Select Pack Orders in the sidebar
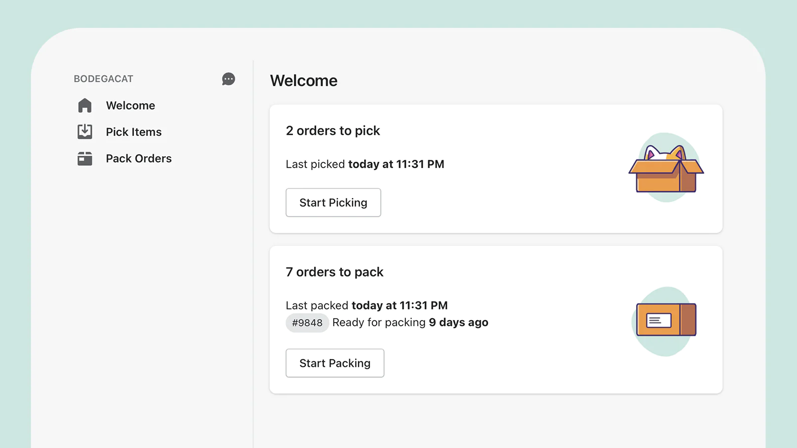 (138, 158)
